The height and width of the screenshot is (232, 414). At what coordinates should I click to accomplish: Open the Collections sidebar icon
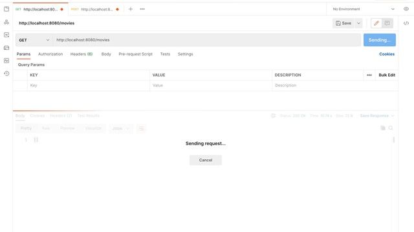pyautogui.click(x=6, y=9)
